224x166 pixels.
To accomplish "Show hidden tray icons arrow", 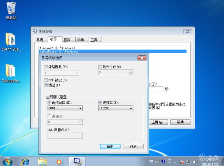I will click(x=175, y=162).
